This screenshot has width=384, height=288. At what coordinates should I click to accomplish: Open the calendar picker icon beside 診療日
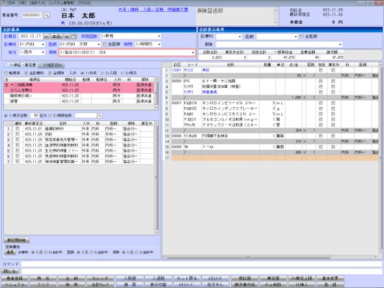(74, 36)
